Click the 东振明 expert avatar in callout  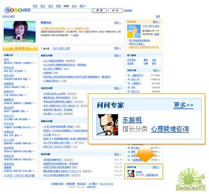pyautogui.click(x=107, y=125)
